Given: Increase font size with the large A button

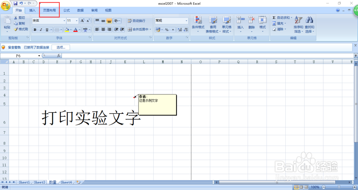Looking at the screenshot, I should [82, 21].
